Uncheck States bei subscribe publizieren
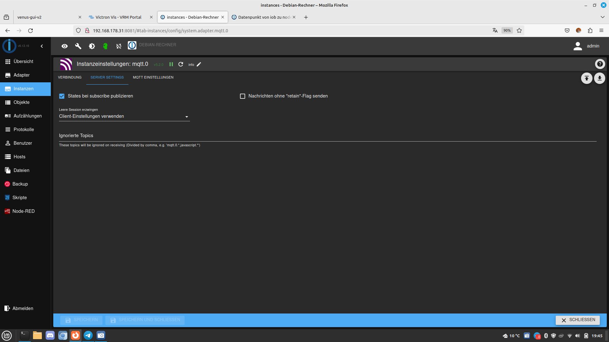This screenshot has height=342, width=609. (x=62, y=96)
